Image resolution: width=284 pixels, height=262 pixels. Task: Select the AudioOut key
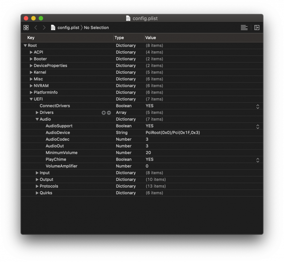pos(55,146)
